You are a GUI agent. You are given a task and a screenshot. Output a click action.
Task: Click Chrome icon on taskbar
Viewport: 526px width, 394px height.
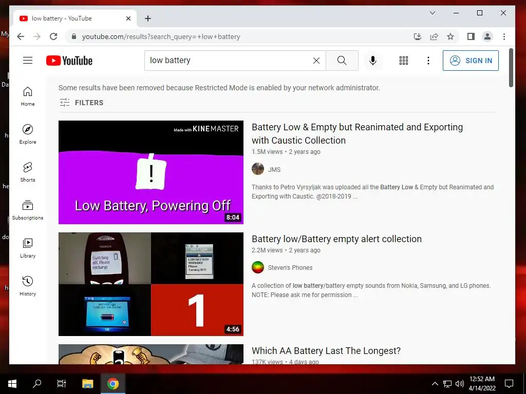coord(112,384)
